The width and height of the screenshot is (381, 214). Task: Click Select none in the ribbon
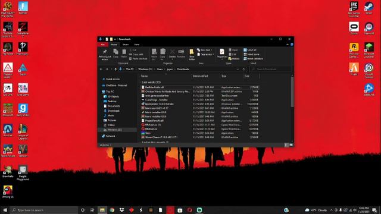pyautogui.click(x=251, y=54)
